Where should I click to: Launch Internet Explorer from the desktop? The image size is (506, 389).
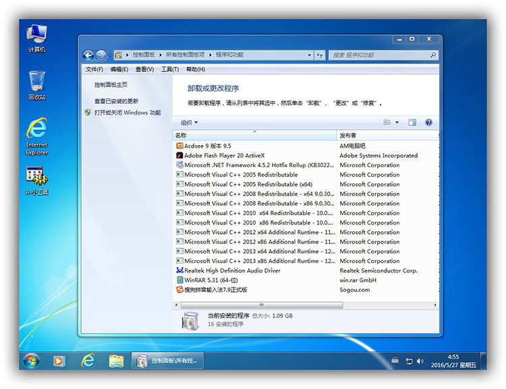pos(37,136)
